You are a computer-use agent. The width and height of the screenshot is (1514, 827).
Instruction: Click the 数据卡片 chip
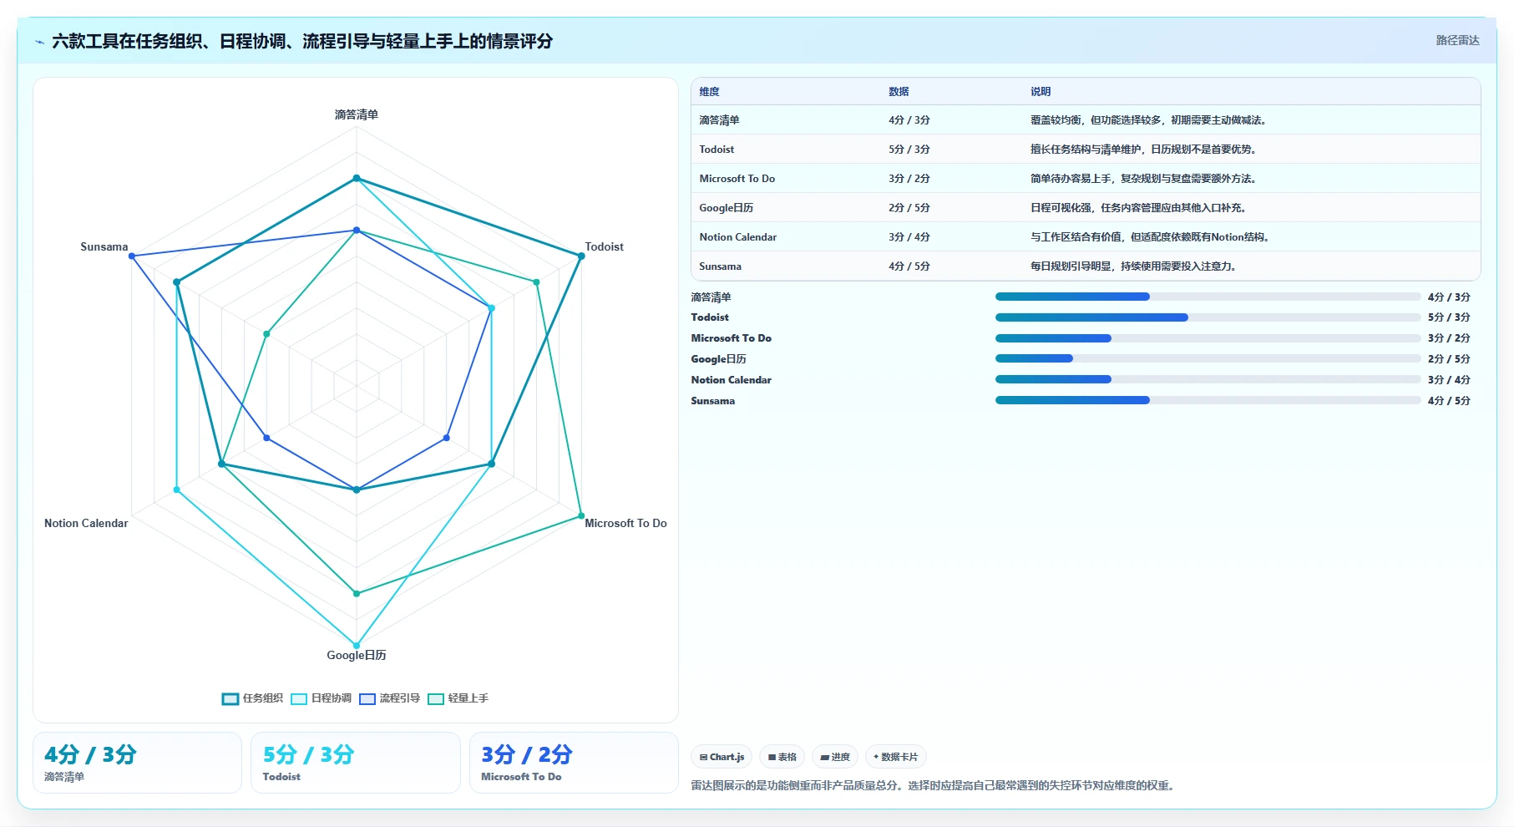tap(895, 757)
